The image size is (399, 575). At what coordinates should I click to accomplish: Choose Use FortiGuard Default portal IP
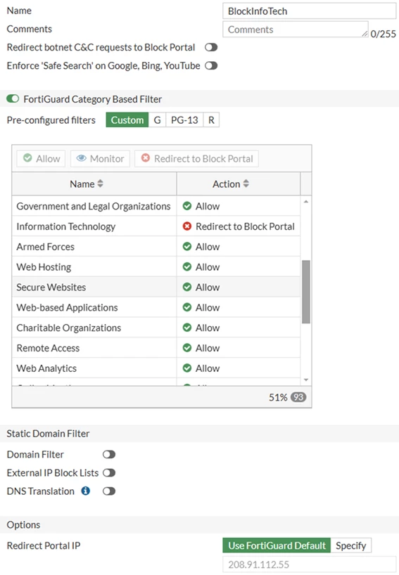(x=277, y=545)
